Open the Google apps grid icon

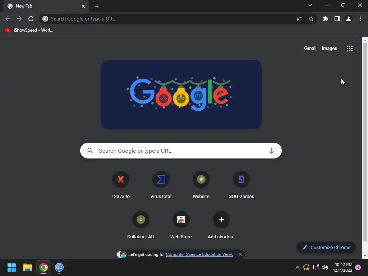click(350, 49)
